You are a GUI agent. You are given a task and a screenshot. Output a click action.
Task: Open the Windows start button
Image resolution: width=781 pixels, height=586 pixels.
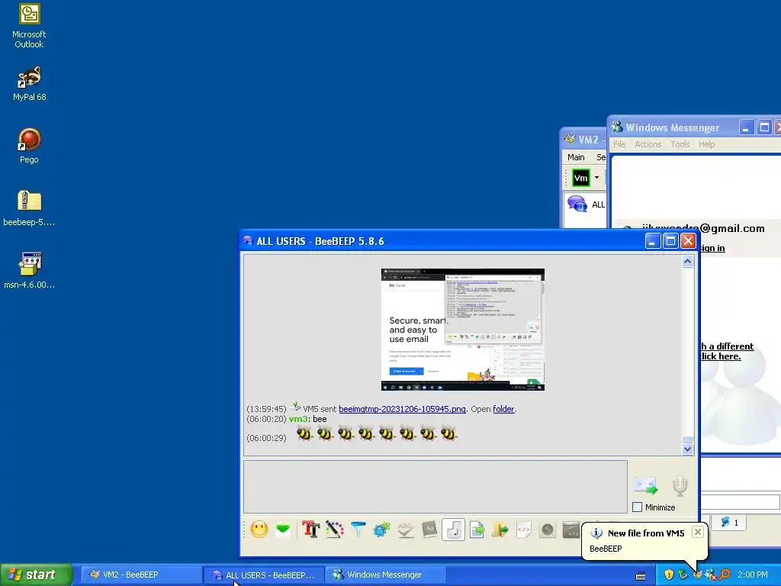coord(36,575)
